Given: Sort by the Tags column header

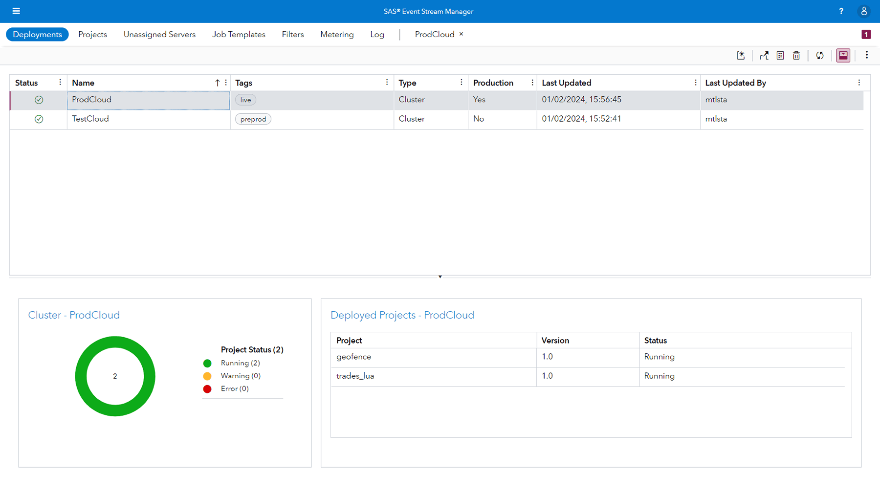Looking at the screenshot, I should click(x=243, y=83).
